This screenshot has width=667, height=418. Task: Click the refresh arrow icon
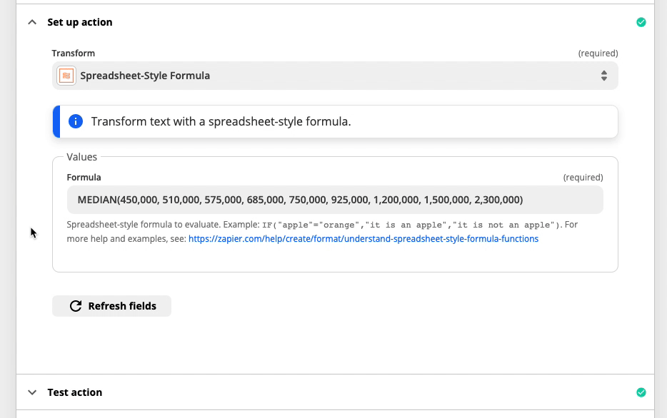pos(76,306)
